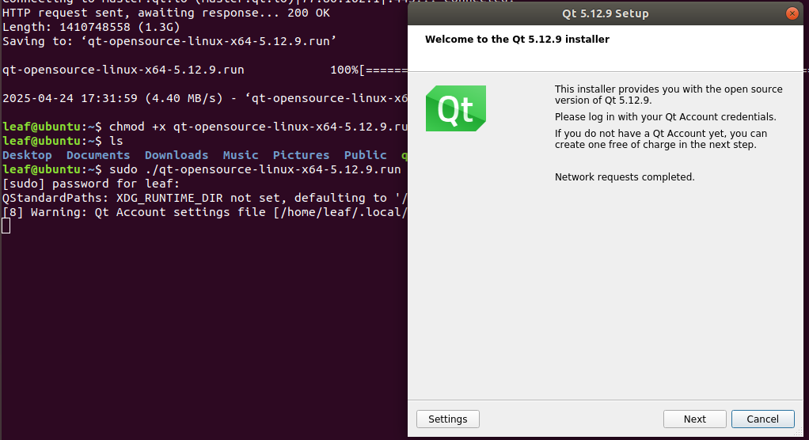
Task: Click the Next button in Qt Setup
Action: [x=694, y=419]
